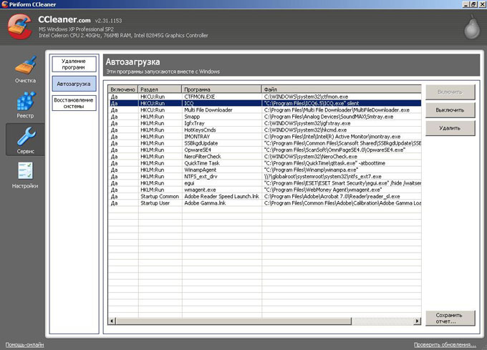The width and height of the screenshot is (487, 350).
Task: Click the greyed Включить button
Action: click(450, 92)
